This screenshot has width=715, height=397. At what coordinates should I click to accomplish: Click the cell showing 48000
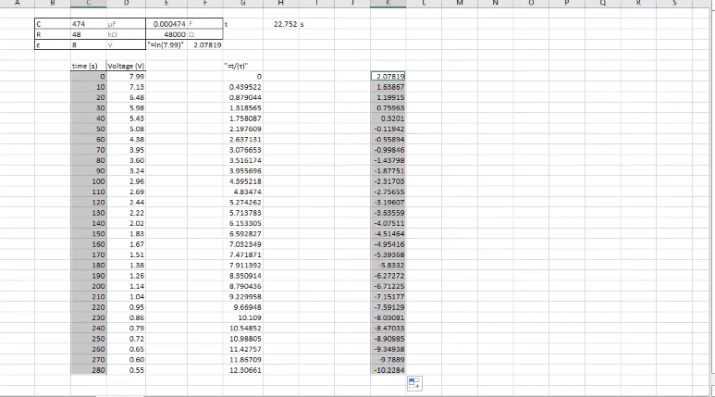[166, 34]
